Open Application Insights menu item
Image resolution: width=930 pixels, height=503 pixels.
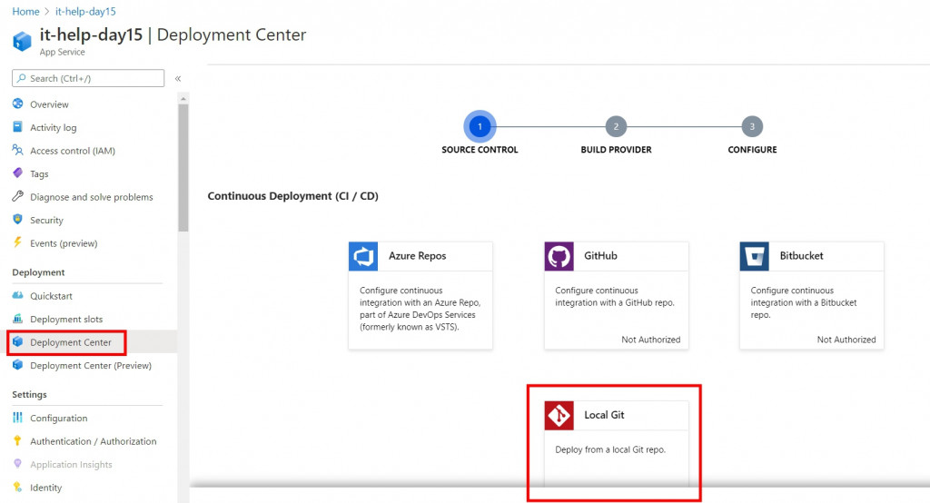[71, 465]
